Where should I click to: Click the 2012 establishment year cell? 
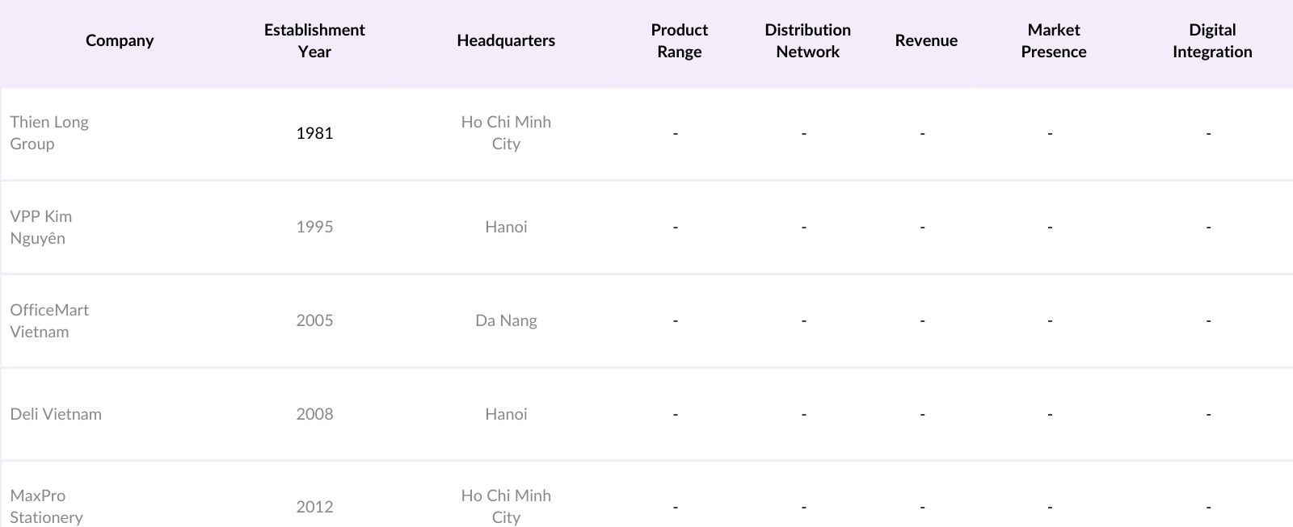coord(314,507)
